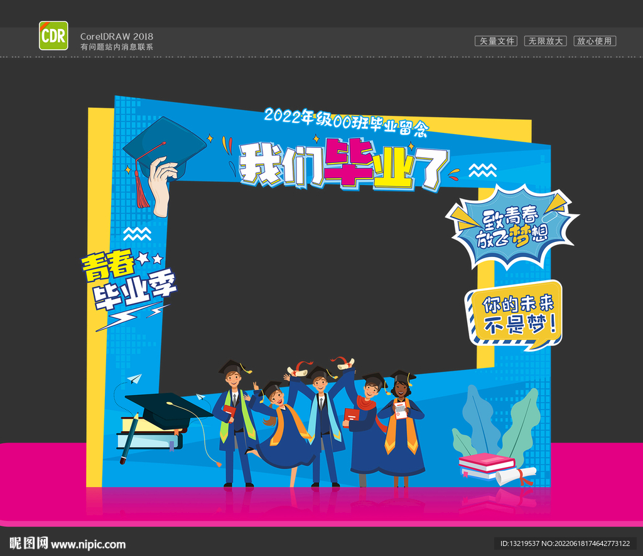643x556 pixels.
Task: Click the stack of books with diploma scroll
Action: [x=487, y=467]
